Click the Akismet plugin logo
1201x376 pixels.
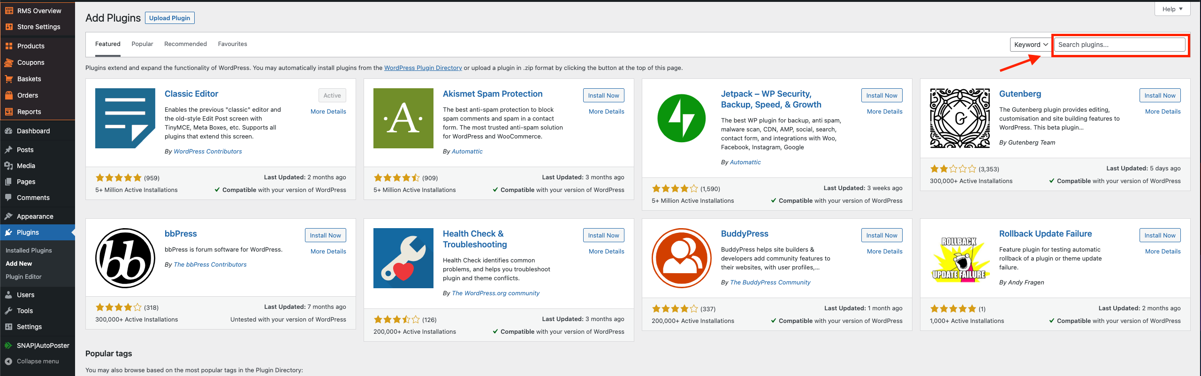(403, 118)
